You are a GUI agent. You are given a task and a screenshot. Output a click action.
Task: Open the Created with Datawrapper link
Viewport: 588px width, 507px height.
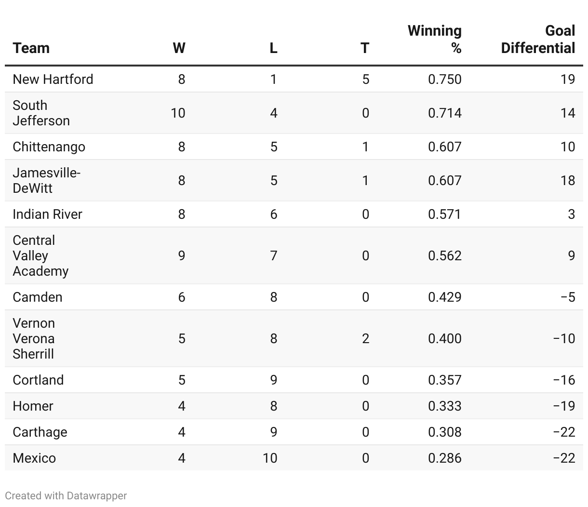66,495
